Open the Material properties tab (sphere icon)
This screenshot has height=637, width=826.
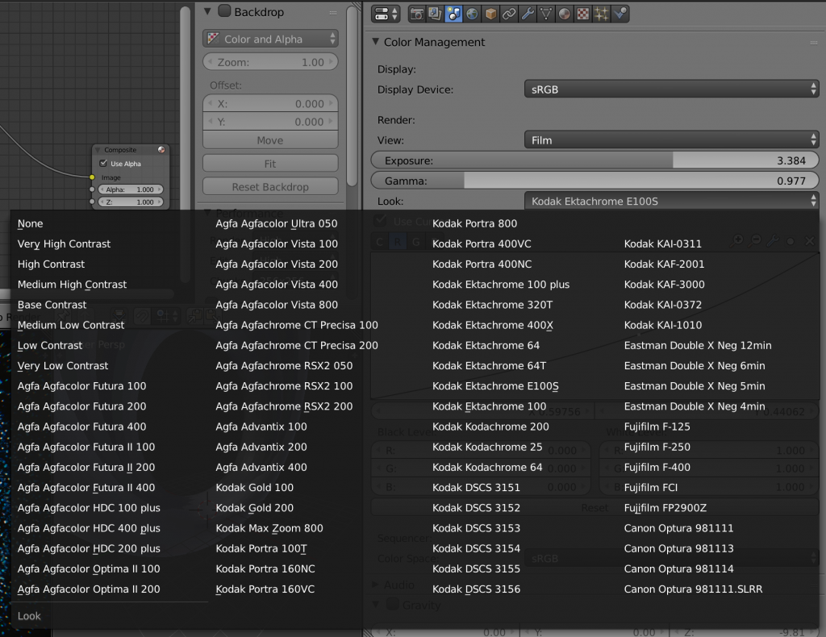coord(564,14)
